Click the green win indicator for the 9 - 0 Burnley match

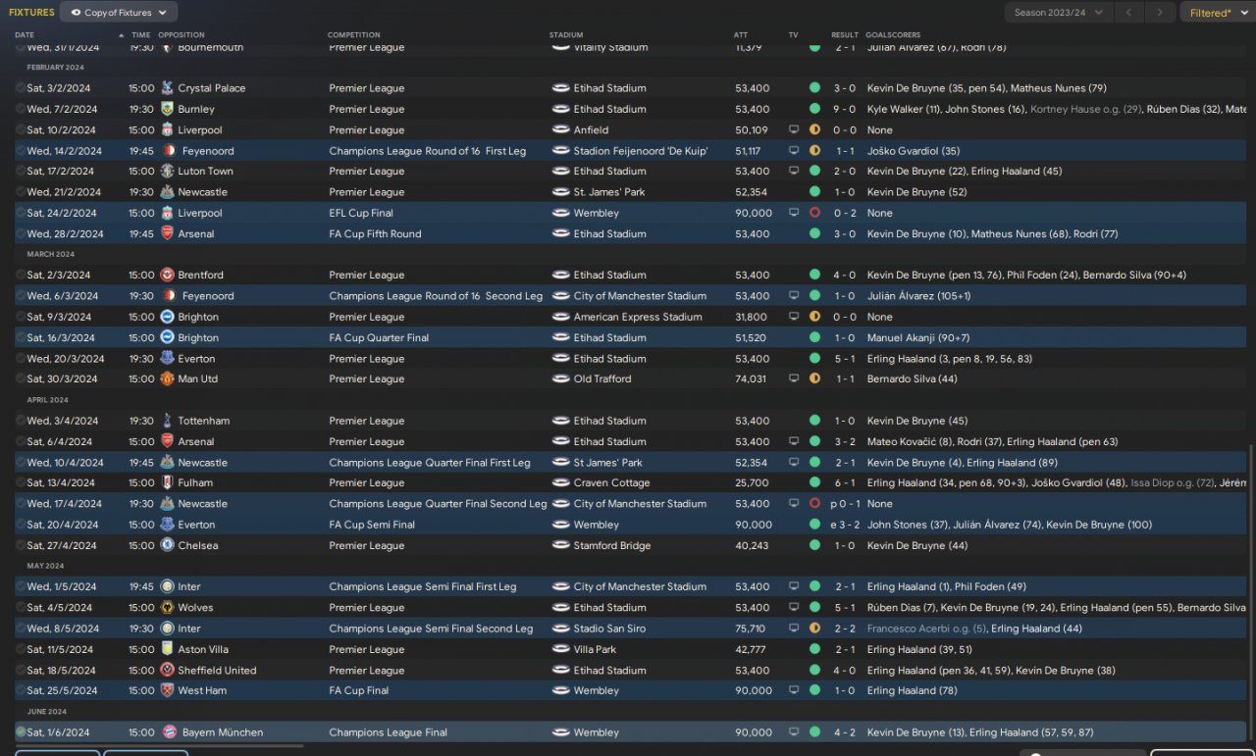point(814,109)
